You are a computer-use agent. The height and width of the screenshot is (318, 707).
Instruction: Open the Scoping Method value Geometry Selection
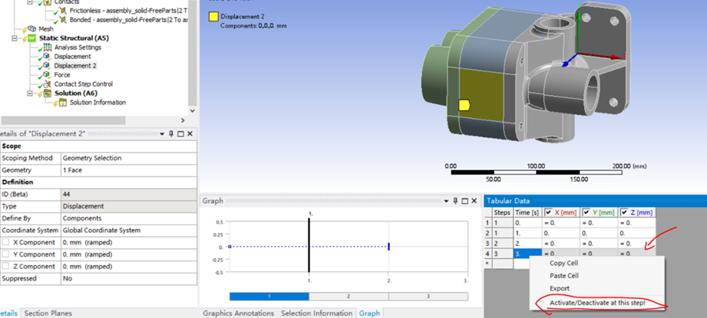pos(128,158)
